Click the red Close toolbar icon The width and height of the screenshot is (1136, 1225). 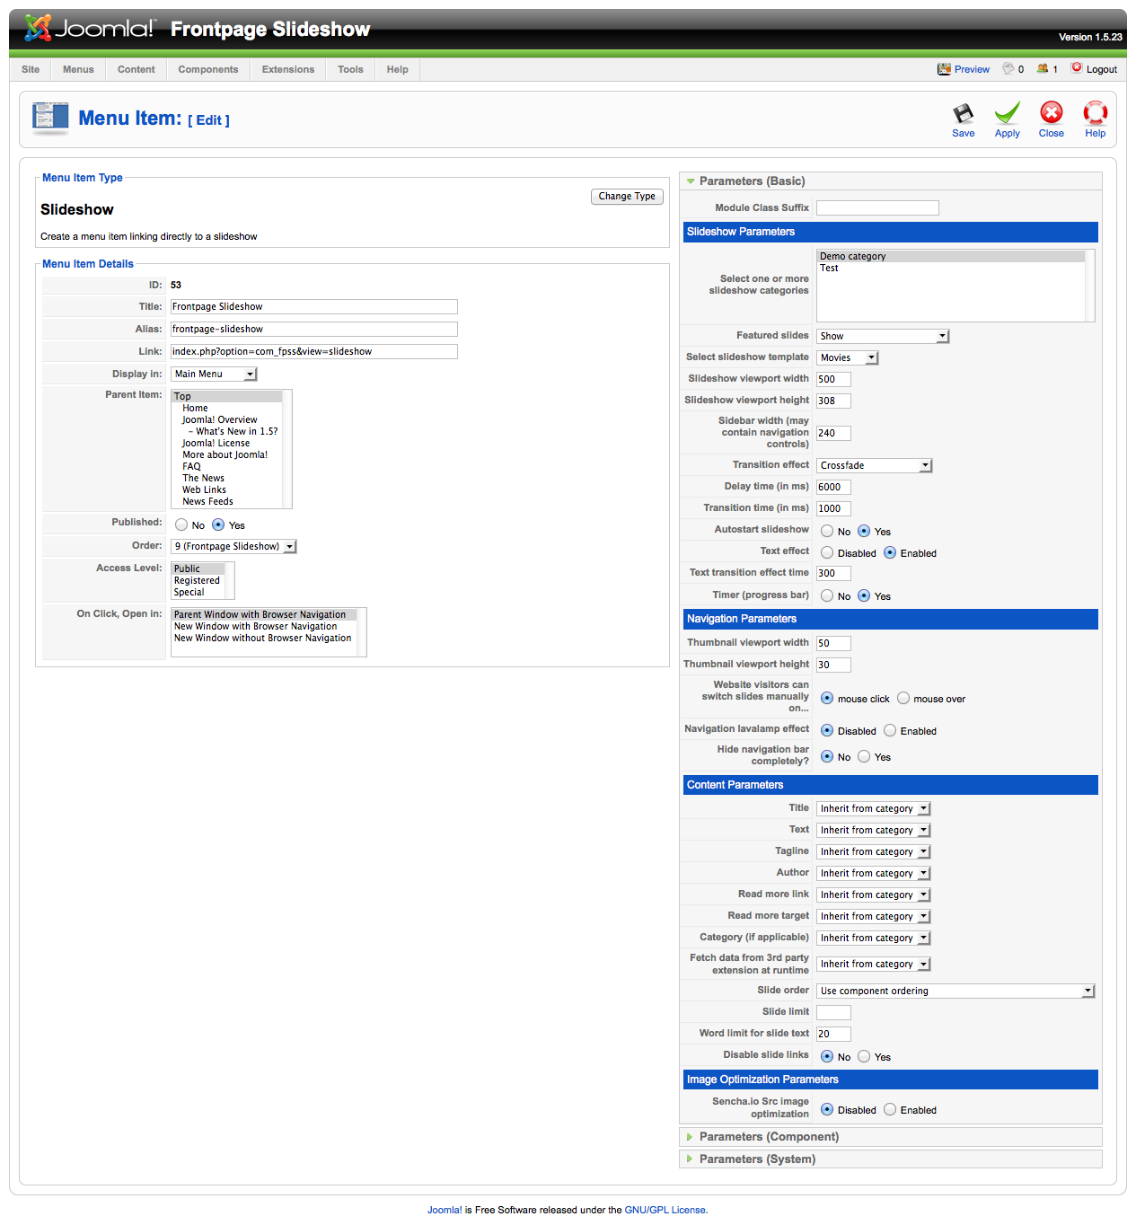click(x=1051, y=112)
